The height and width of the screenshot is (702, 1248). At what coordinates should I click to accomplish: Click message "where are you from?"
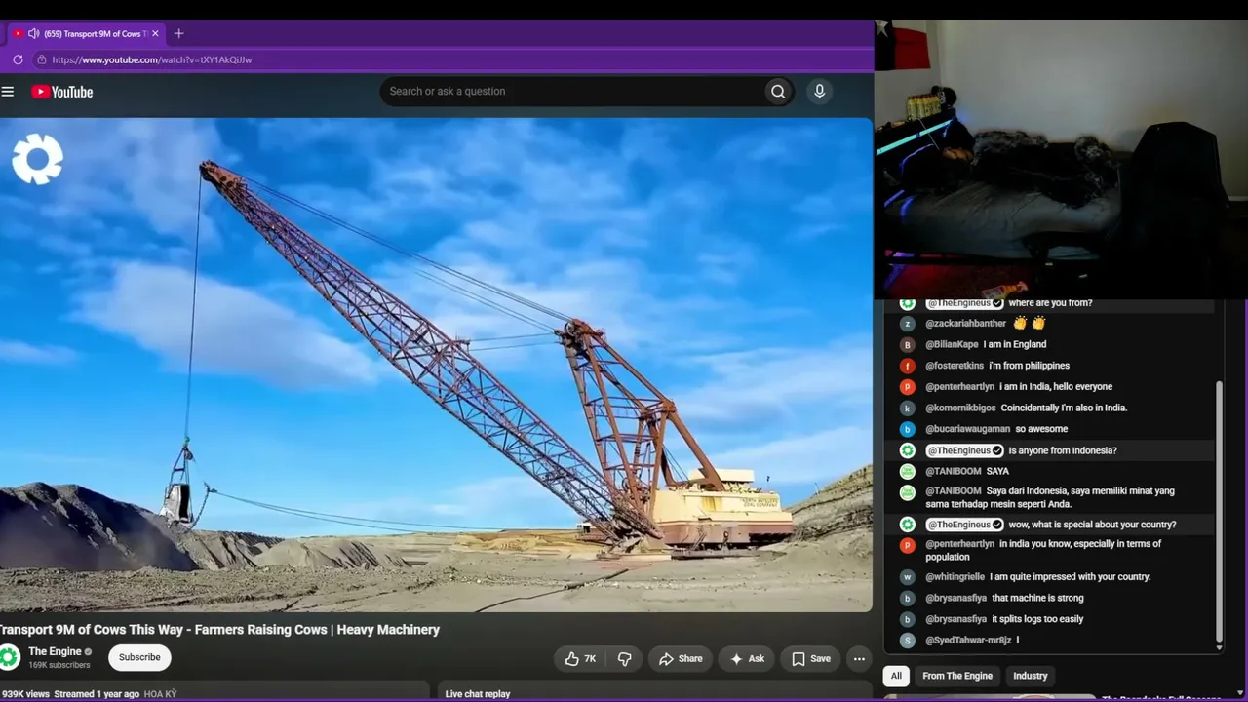click(x=1050, y=303)
